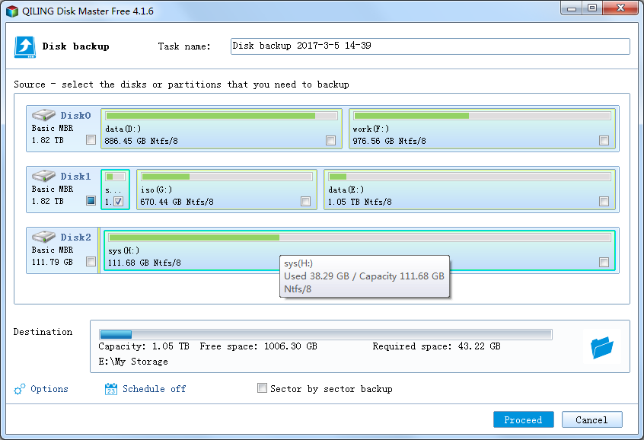Check the data(D:) partition checkbox
This screenshot has height=440, width=644.
[330, 141]
